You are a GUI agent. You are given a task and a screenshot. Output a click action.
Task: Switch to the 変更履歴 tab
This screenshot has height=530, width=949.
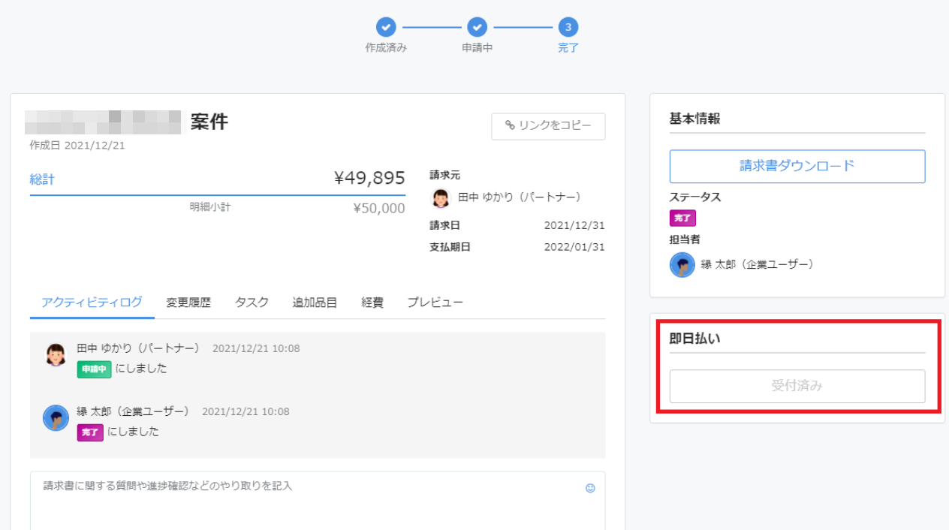(188, 303)
